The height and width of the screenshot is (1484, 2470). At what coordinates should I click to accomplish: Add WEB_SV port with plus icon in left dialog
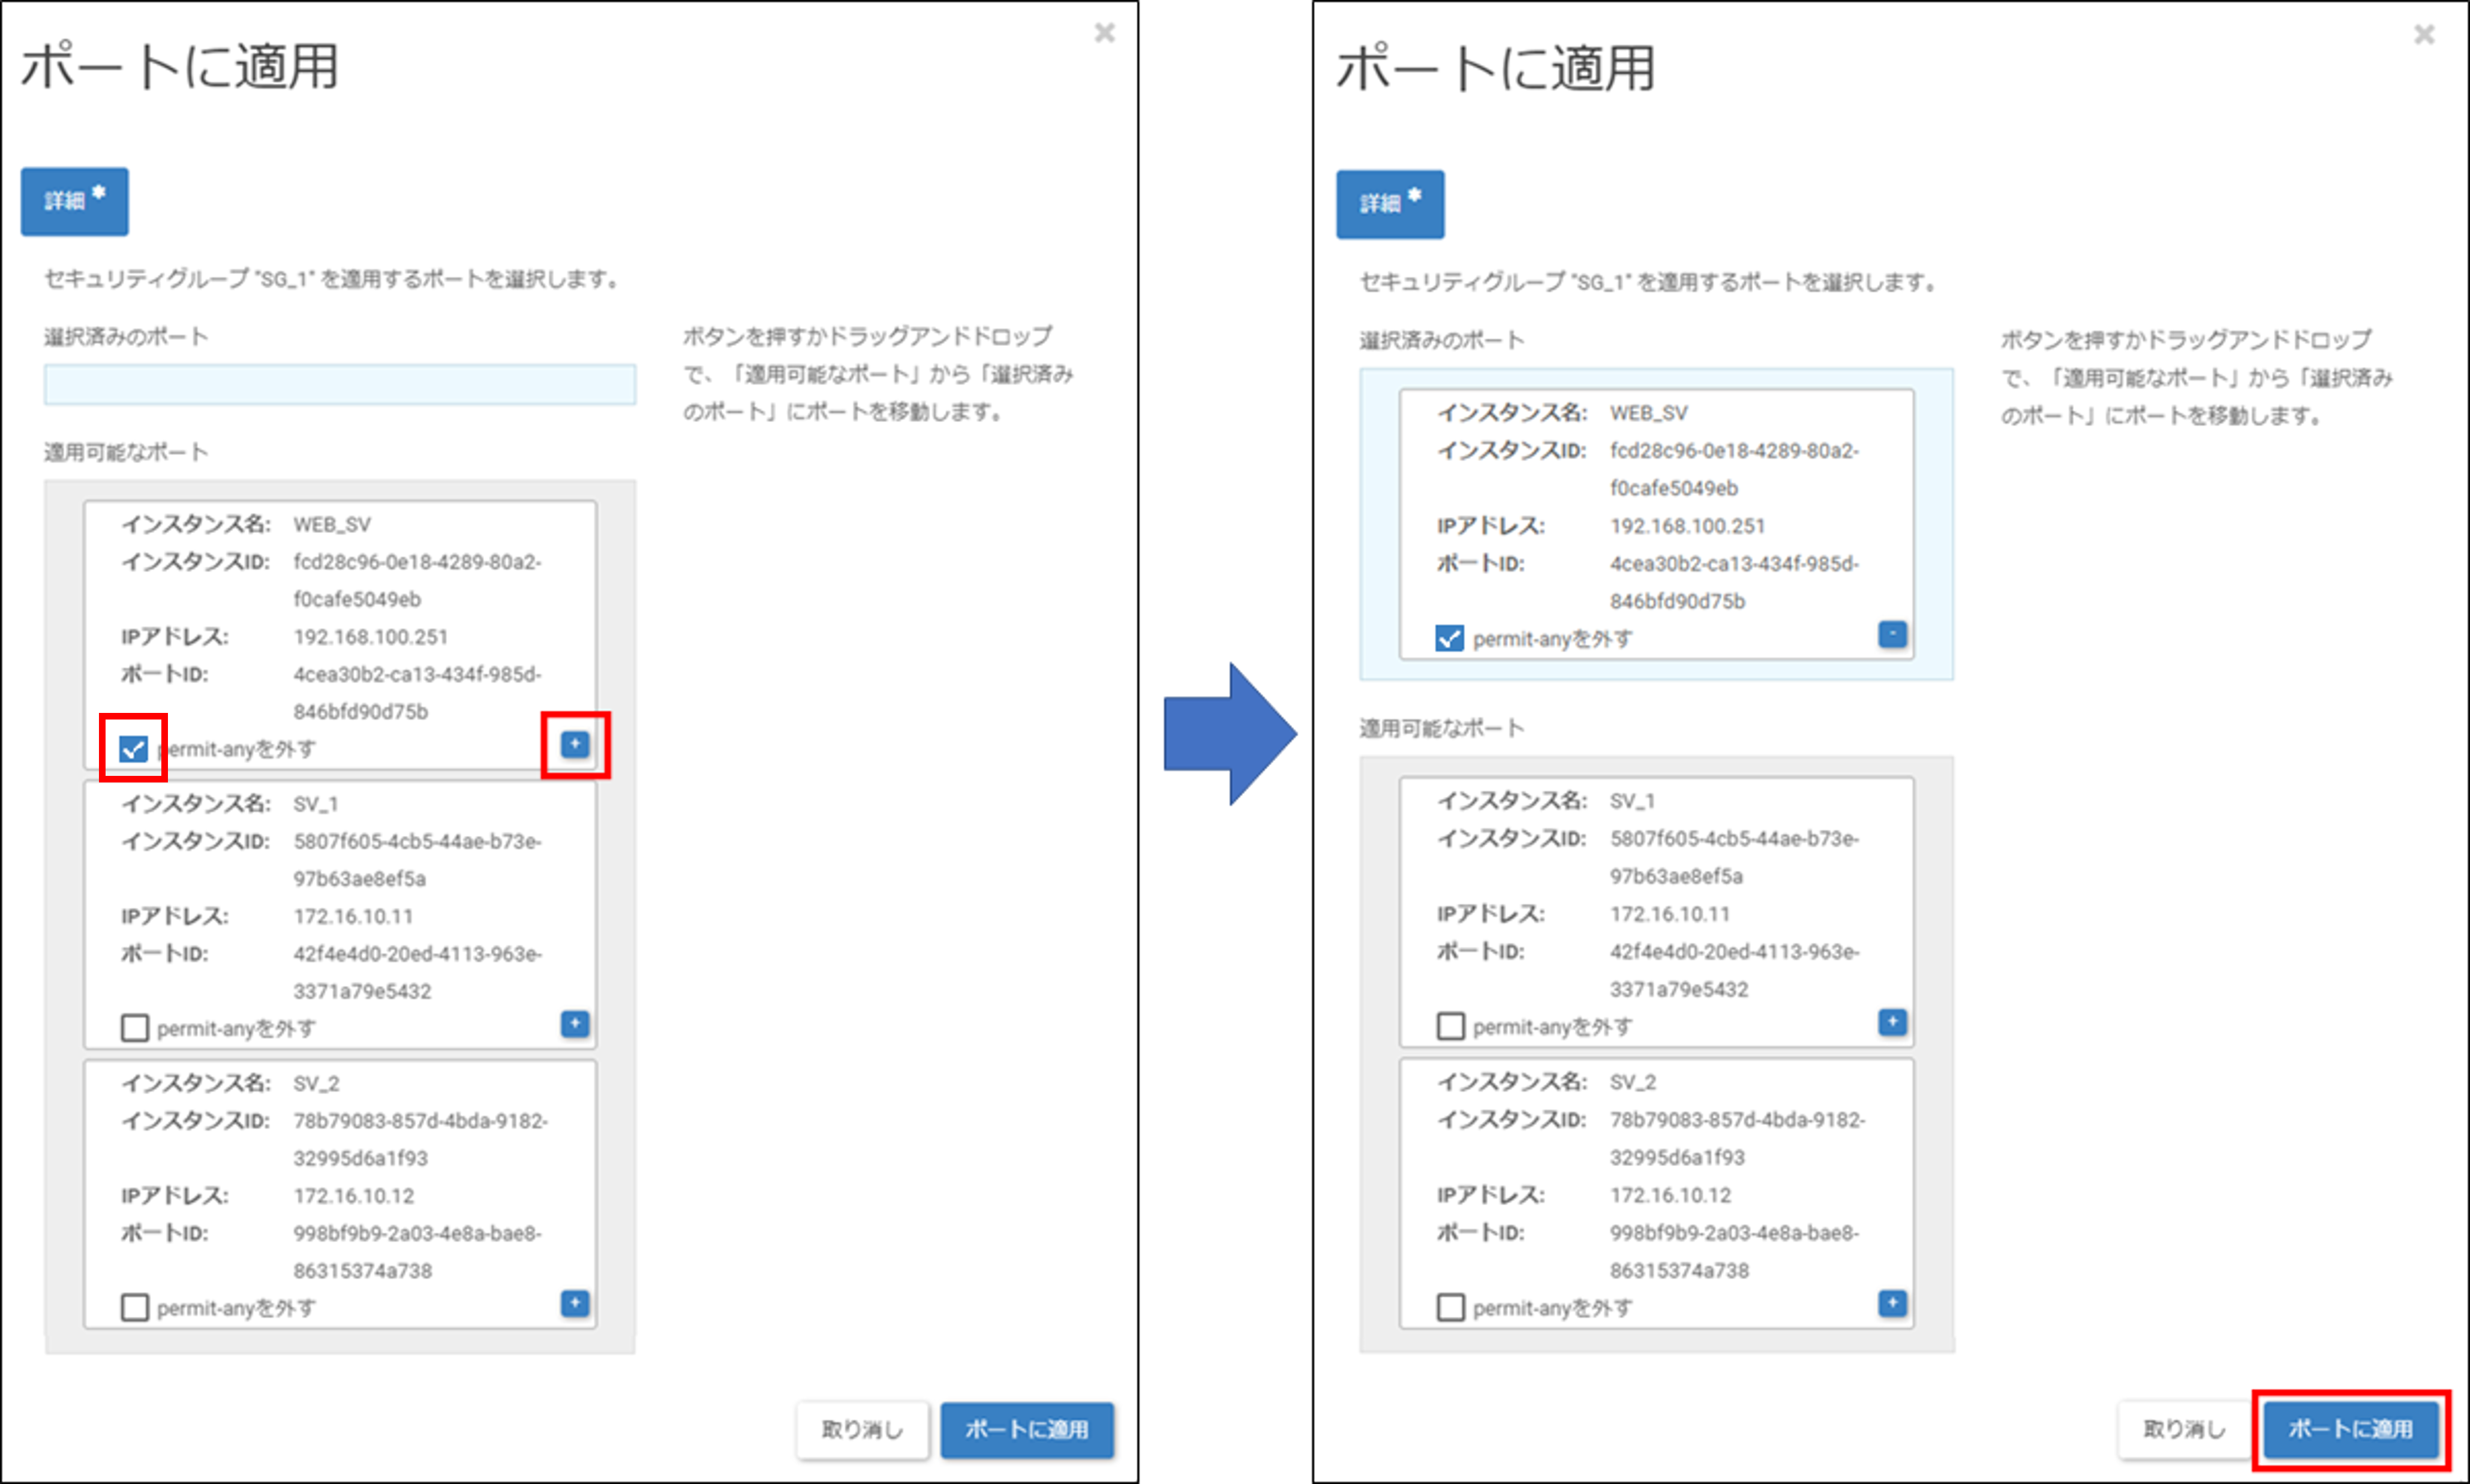574,744
